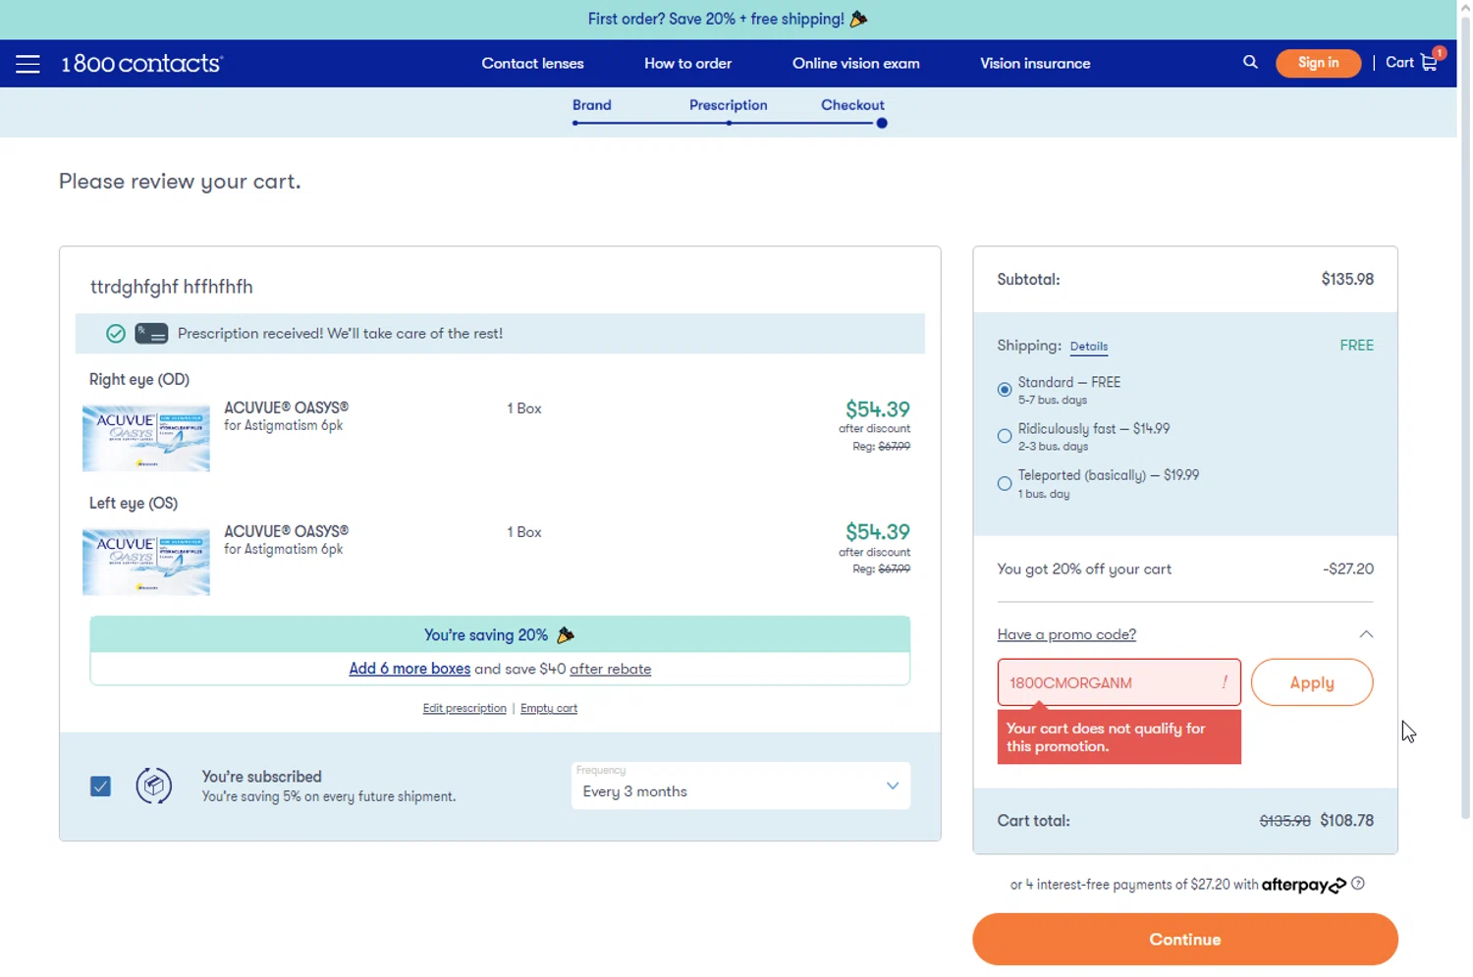1473x977 pixels.
Task: Click the Apply promo button
Action: pyautogui.click(x=1312, y=682)
